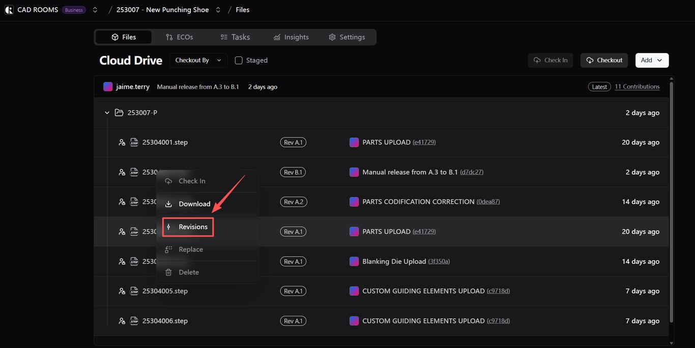Click the Rev A.1 badge of 25304006.step
The width and height of the screenshot is (695, 348).
click(x=294, y=321)
